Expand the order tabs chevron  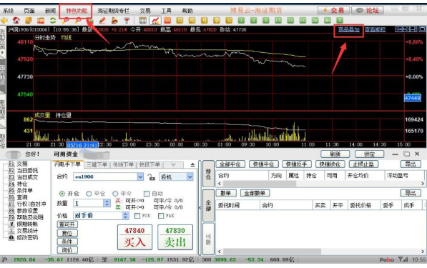click(x=173, y=164)
